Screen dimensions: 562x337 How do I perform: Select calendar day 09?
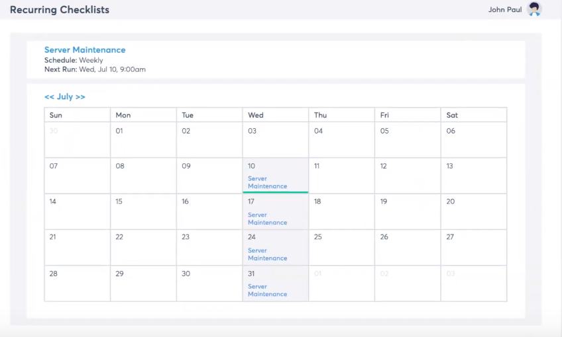point(209,176)
